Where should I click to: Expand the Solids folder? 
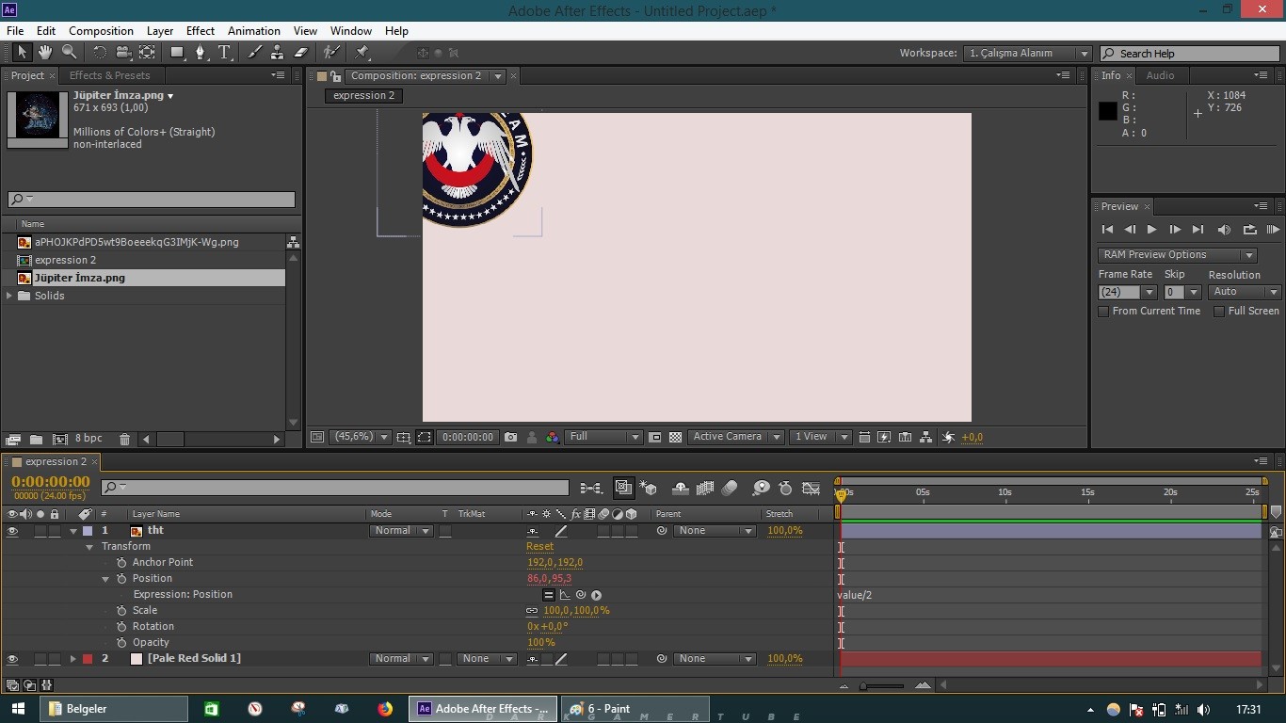tap(9, 296)
